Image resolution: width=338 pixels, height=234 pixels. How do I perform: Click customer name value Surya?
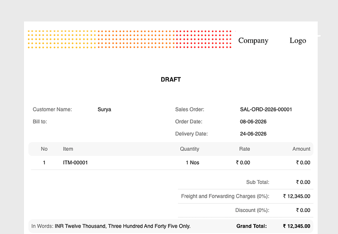104,109
